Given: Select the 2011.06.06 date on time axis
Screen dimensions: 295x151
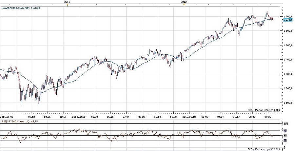Looking at the screenshot, I should (x=7, y=116).
